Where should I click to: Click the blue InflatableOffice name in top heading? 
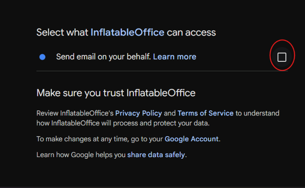point(127,32)
